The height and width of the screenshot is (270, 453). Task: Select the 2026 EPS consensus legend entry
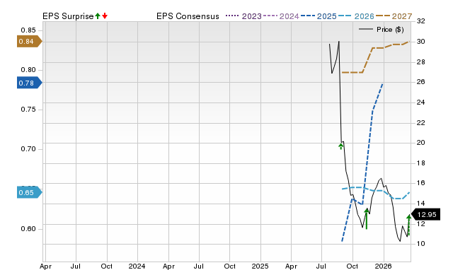point(356,16)
